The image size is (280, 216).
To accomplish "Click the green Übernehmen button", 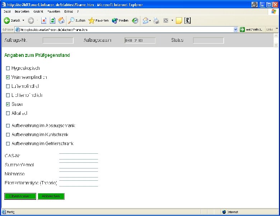I will tap(20, 196).
